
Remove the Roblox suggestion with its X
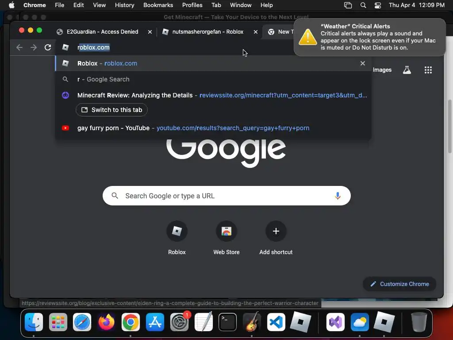(x=363, y=63)
